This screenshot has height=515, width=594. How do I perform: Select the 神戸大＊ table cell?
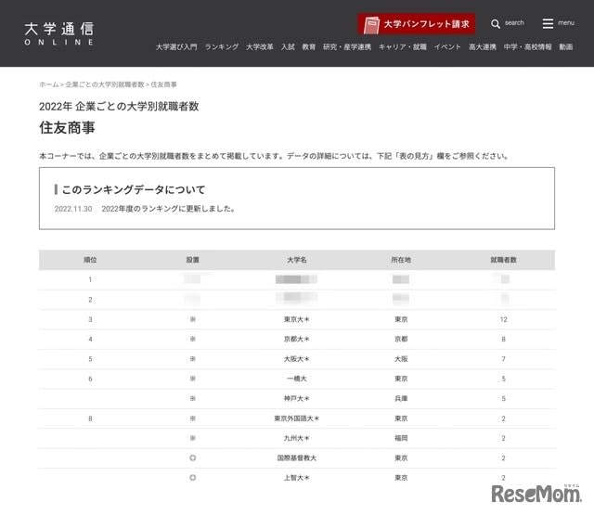[x=297, y=398]
